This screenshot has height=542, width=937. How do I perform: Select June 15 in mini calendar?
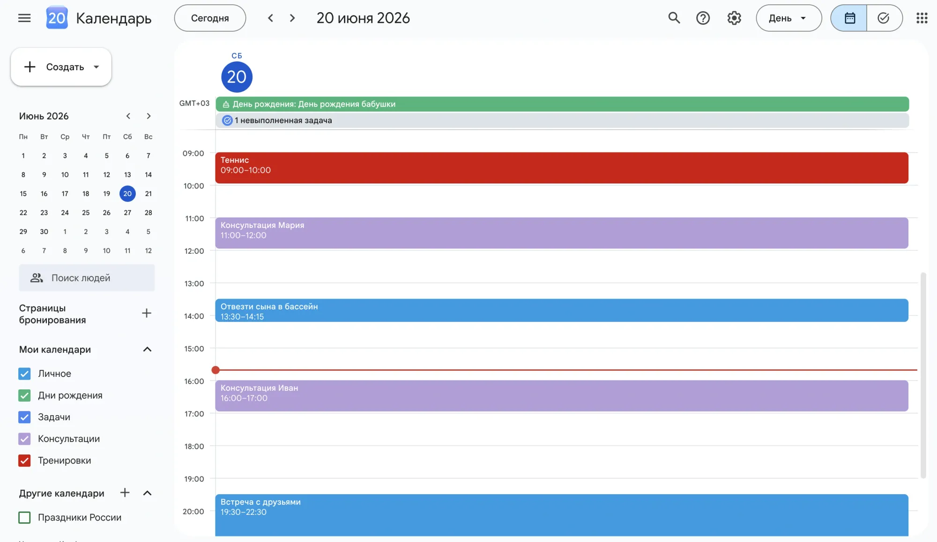[23, 194]
